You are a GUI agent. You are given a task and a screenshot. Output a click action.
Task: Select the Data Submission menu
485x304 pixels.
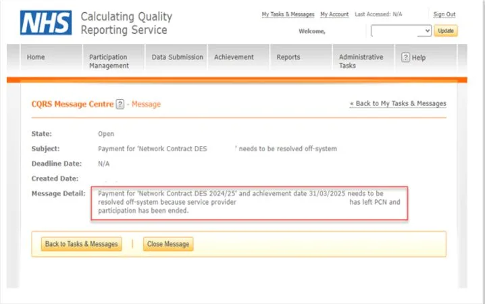pos(177,57)
